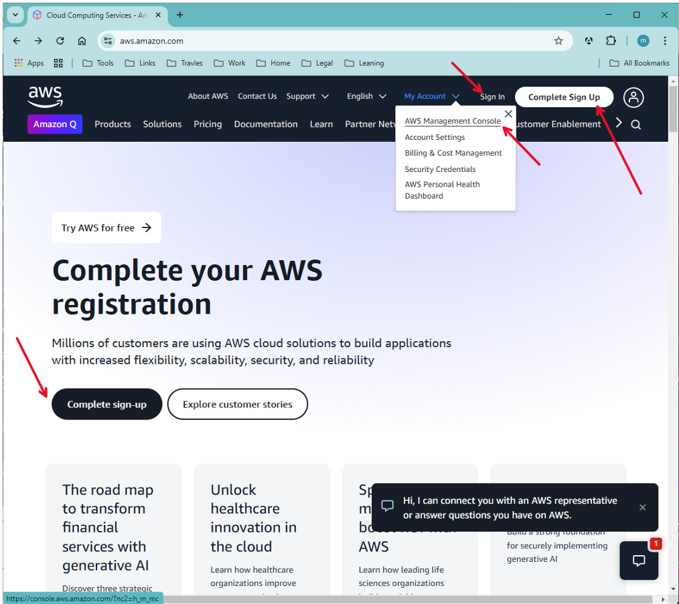Click the search magnifier icon
679x604 pixels.
635,124
